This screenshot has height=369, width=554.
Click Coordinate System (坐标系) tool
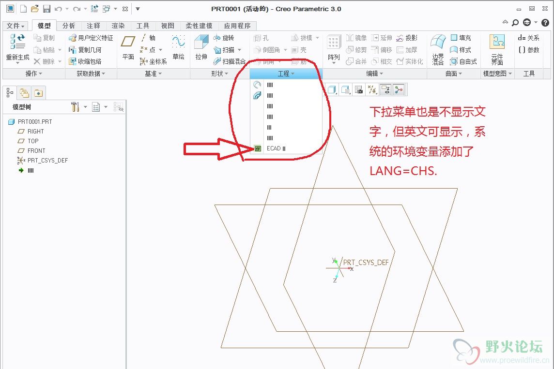(154, 61)
